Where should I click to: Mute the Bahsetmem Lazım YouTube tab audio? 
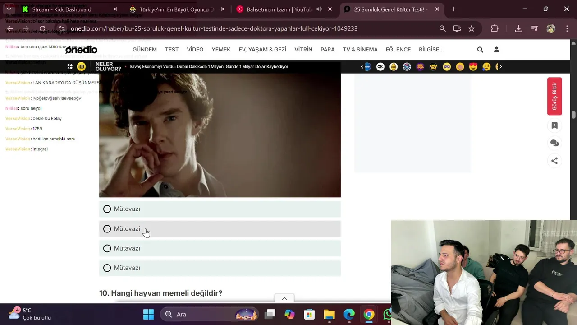tap(319, 9)
